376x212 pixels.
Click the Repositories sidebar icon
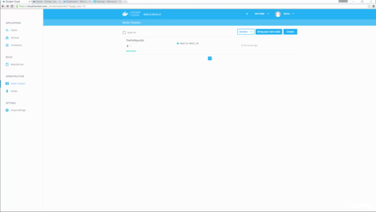coord(7,64)
